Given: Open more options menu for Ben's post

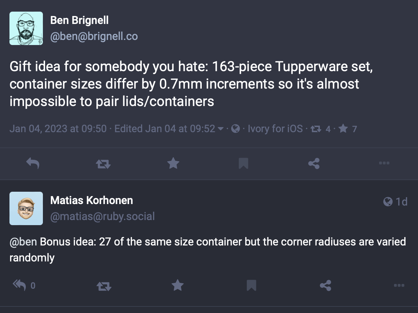Looking at the screenshot, I should coord(384,163).
